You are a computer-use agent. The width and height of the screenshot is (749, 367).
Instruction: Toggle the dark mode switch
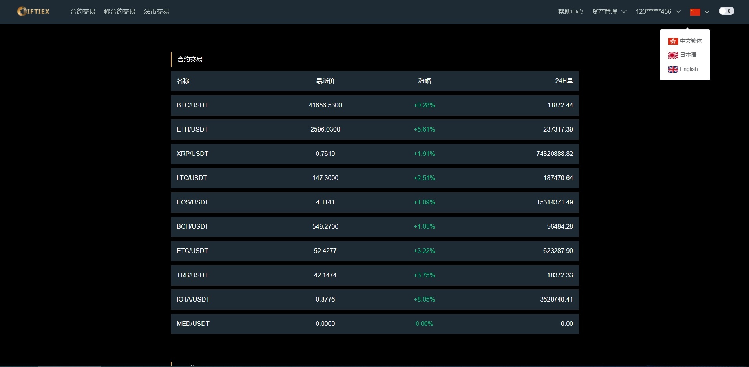coord(726,11)
